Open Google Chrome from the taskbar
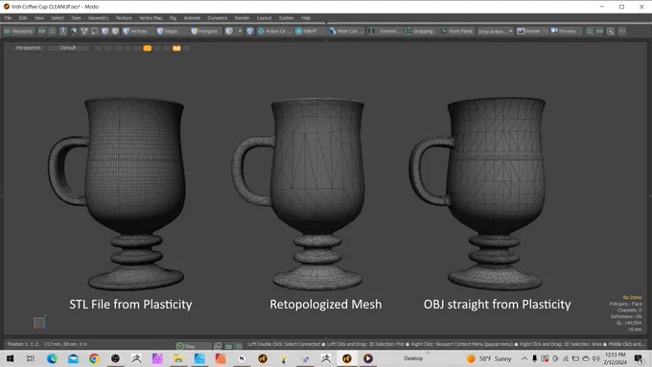Viewport: 652px width, 367px height. pyautogui.click(x=94, y=358)
